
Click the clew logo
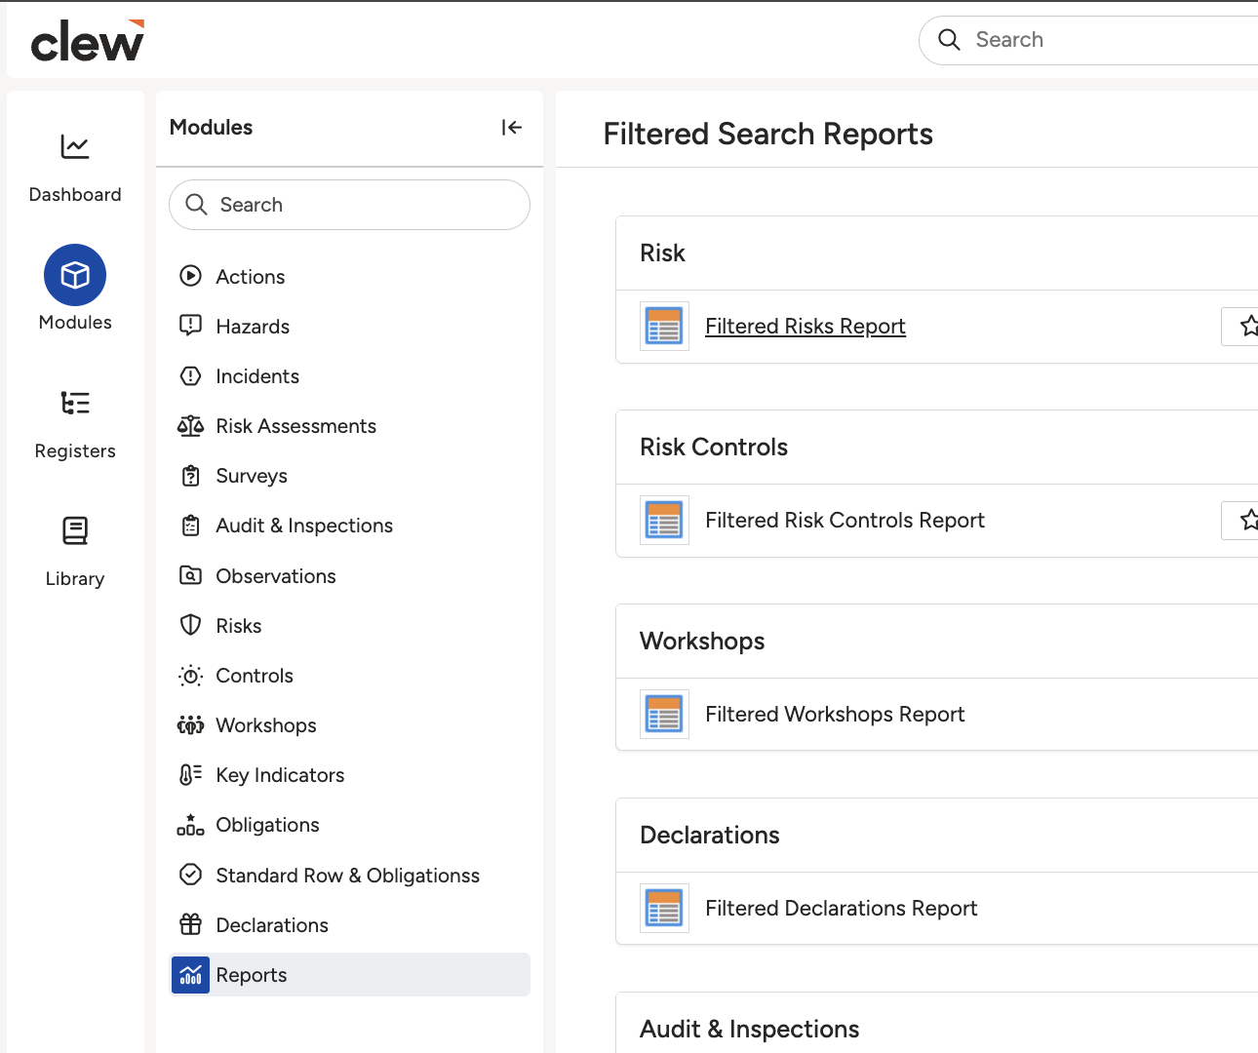88,41
